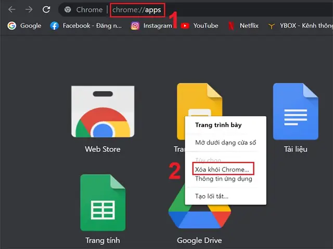Click the Trang tính label
Screen dimensions: 333x249
(103, 240)
